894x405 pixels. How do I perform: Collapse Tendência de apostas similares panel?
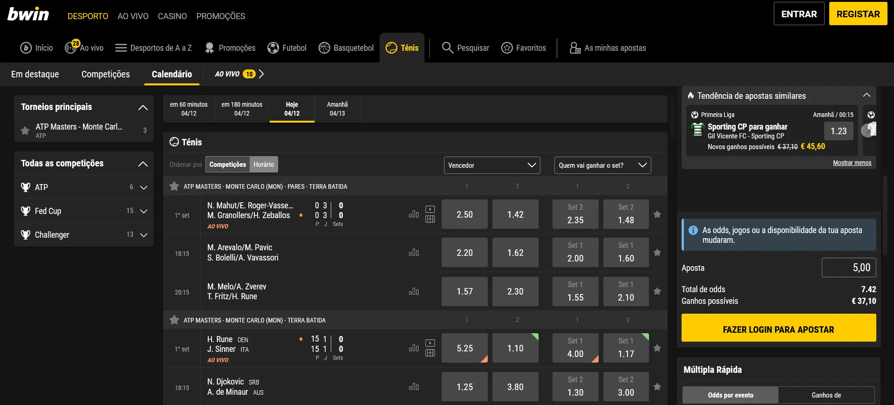tap(867, 95)
